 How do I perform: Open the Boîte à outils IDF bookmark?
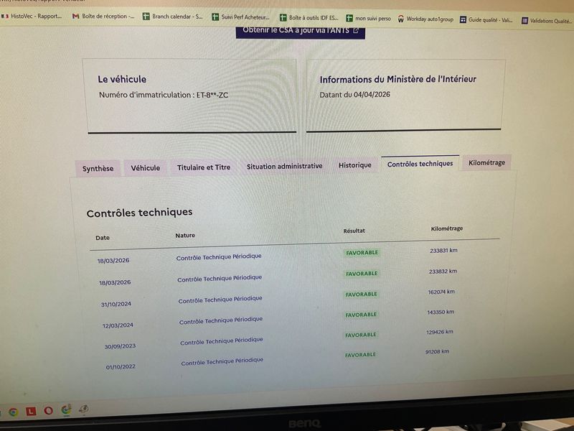click(309, 17)
